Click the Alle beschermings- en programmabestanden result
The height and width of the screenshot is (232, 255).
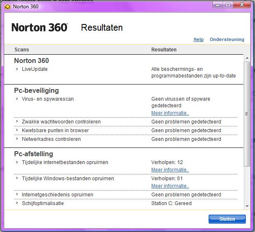coord(194,72)
